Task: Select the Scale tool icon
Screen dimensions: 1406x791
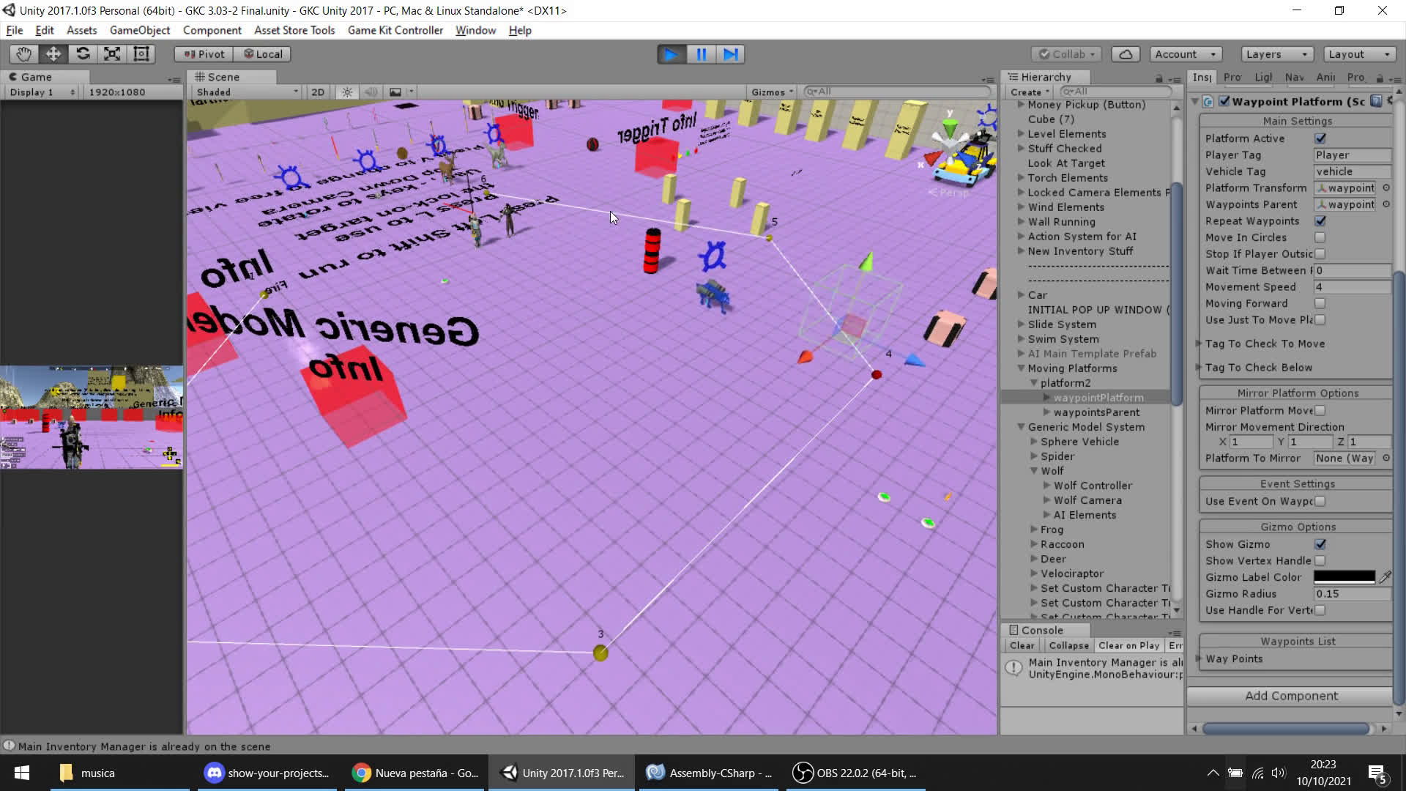Action: tap(112, 54)
